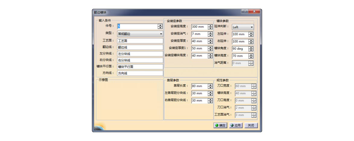Increase 靠背长度 with the spinner up arrow
Screen dimensions: 354x141
pyautogui.click(x=210, y=85)
